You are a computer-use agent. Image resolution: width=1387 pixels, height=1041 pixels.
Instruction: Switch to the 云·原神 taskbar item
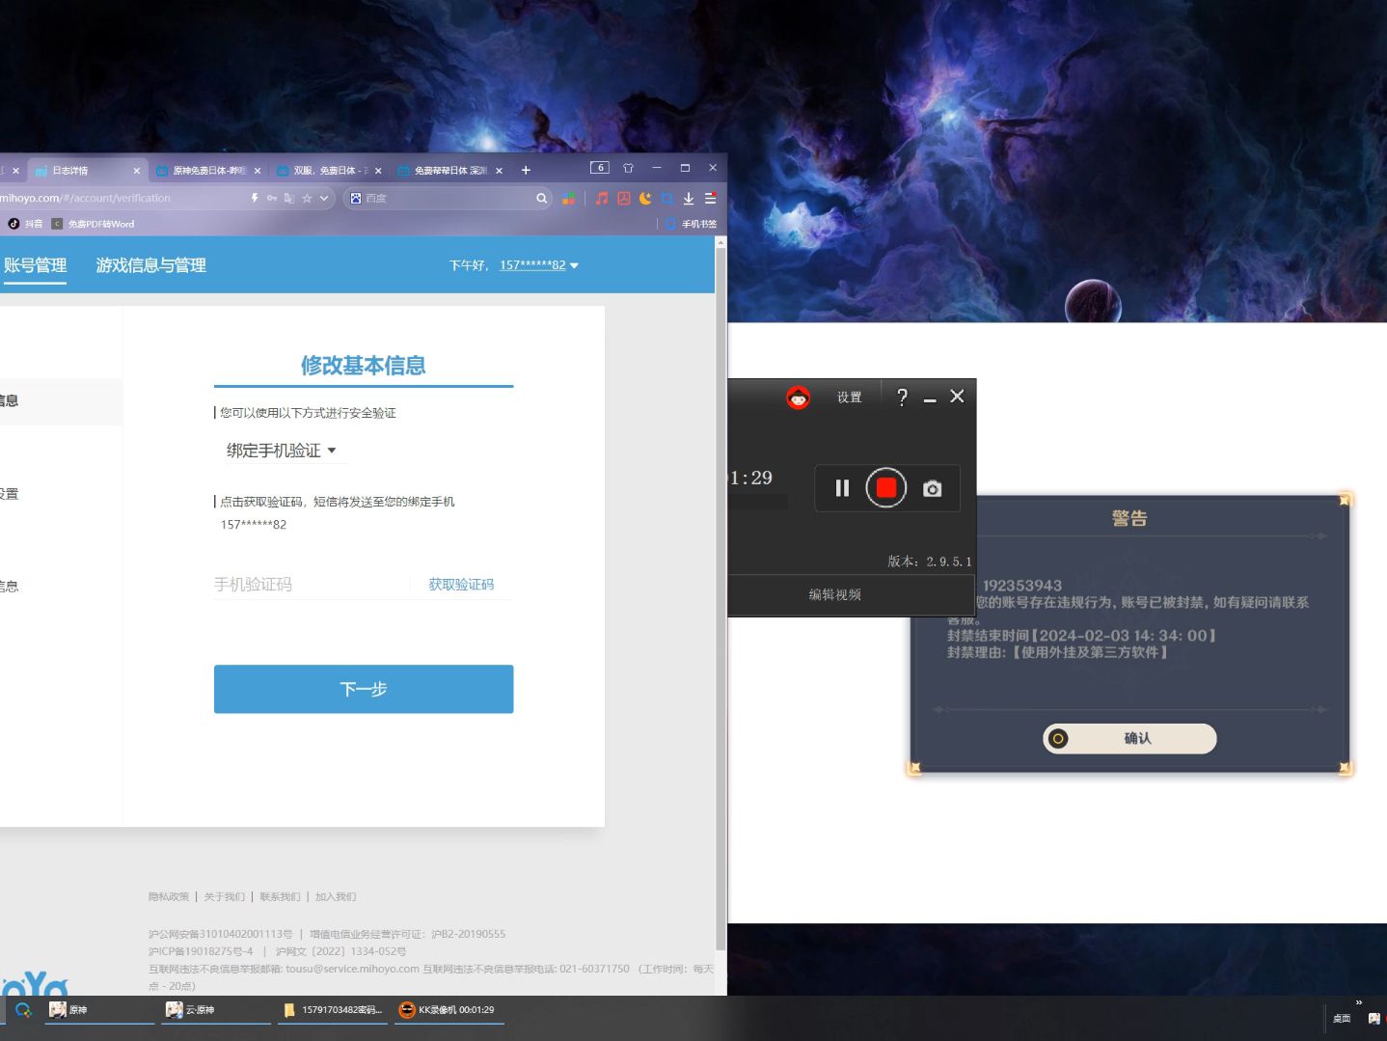pyautogui.click(x=216, y=1010)
